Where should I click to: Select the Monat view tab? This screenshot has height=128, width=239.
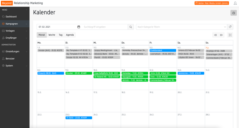pyautogui.click(x=41, y=35)
